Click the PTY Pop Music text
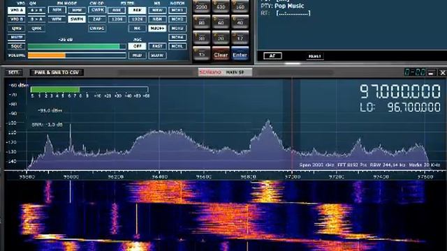The width and height of the screenshot is (447, 251). pyautogui.click(x=282, y=6)
